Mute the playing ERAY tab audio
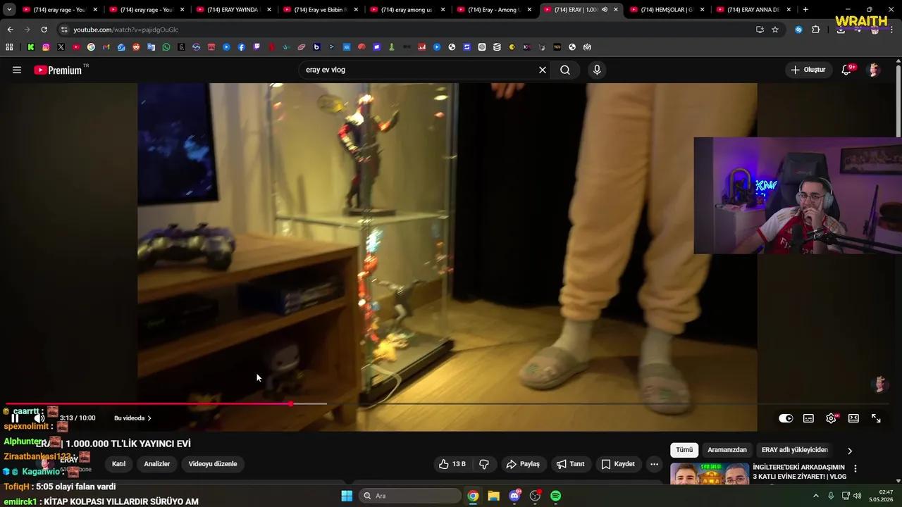 point(605,10)
